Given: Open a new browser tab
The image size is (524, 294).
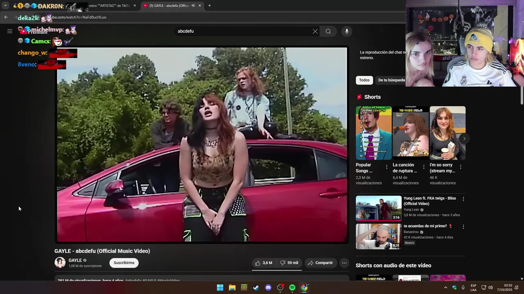Looking at the screenshot, I should point(209,6).
